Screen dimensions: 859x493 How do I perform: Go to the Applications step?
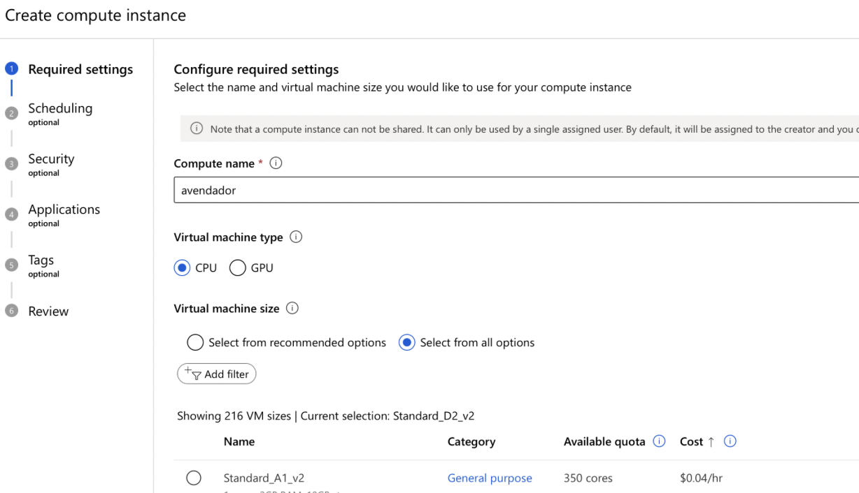[64, 209]
